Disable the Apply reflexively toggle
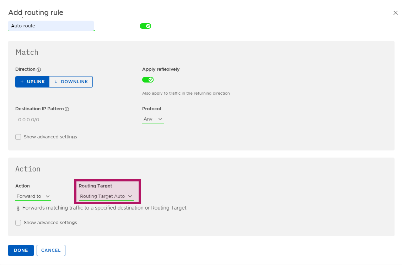Screen dimensions: 402x265 [148, 80]
